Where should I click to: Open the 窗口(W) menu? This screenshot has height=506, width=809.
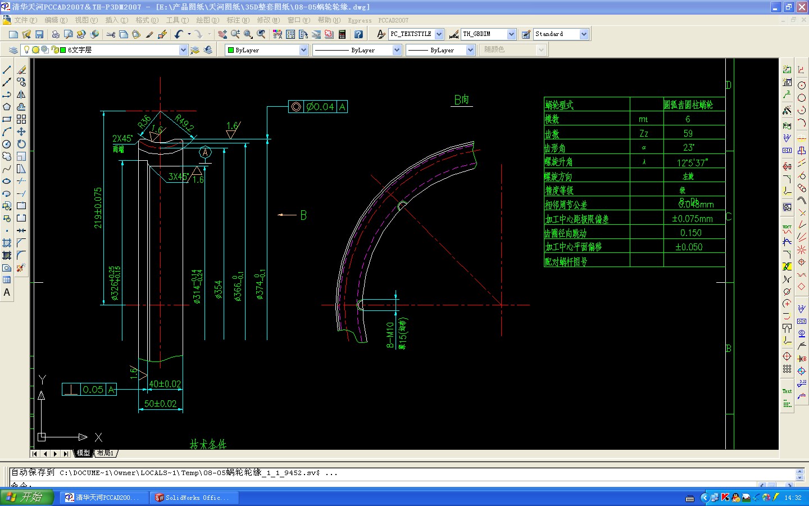click(x=299, y=20)
